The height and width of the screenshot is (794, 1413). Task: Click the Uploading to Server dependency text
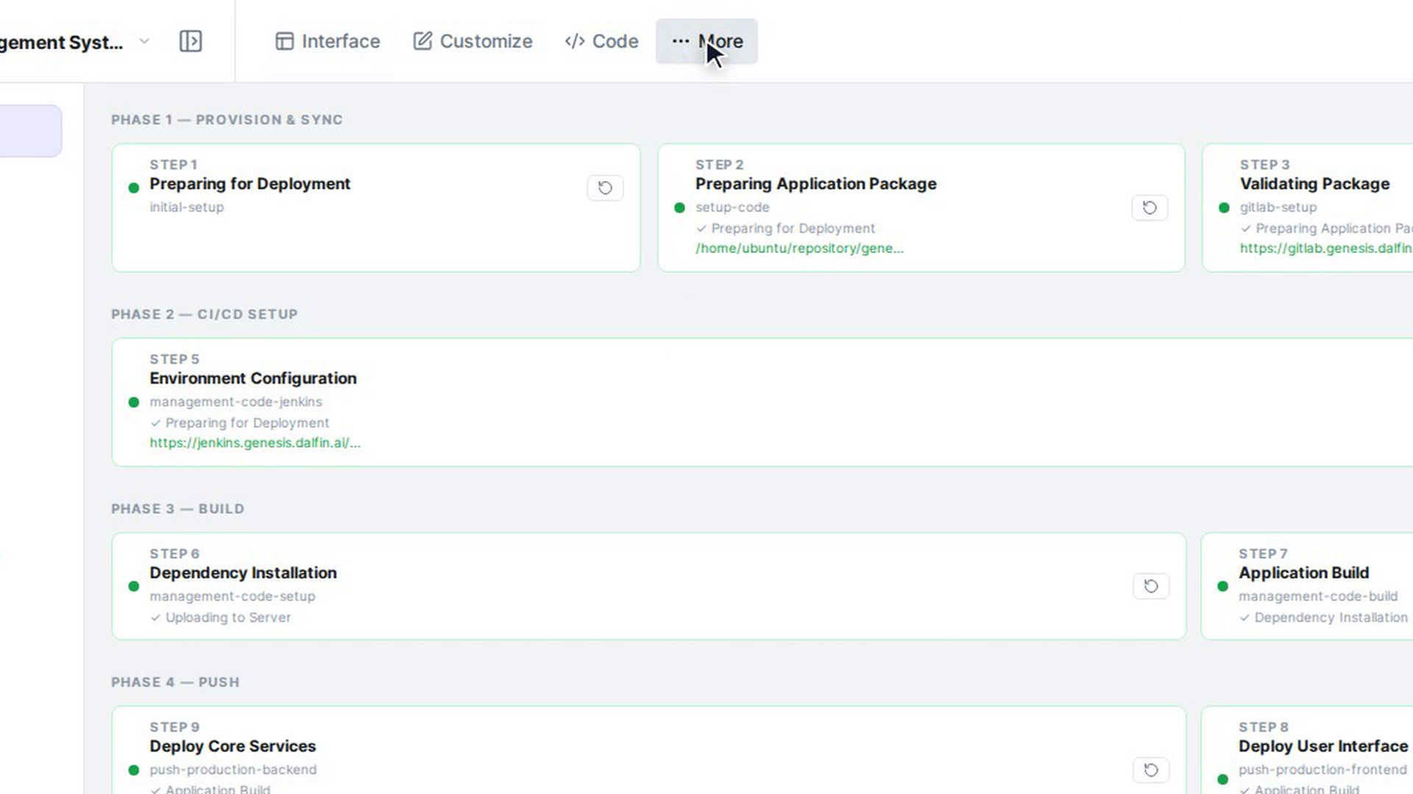227,618
